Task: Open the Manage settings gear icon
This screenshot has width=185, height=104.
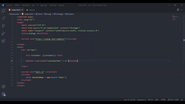Action: pyautogui.click(x=3, y=94)
